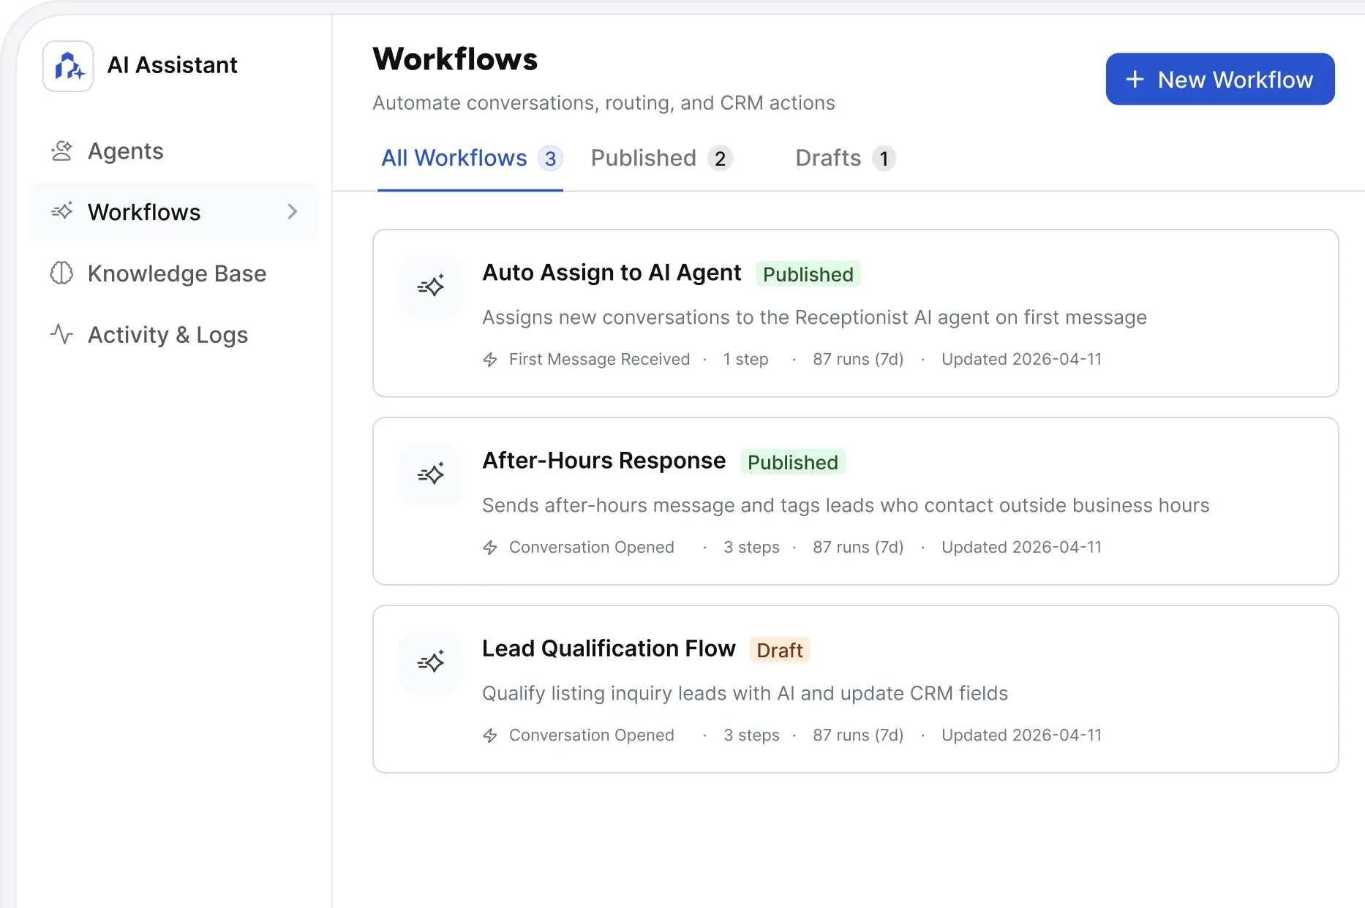Click 'Updated 2026-04-11' in After-Hours Response card
This screenshot has width=1365, height=908.
pos(1022,548)
